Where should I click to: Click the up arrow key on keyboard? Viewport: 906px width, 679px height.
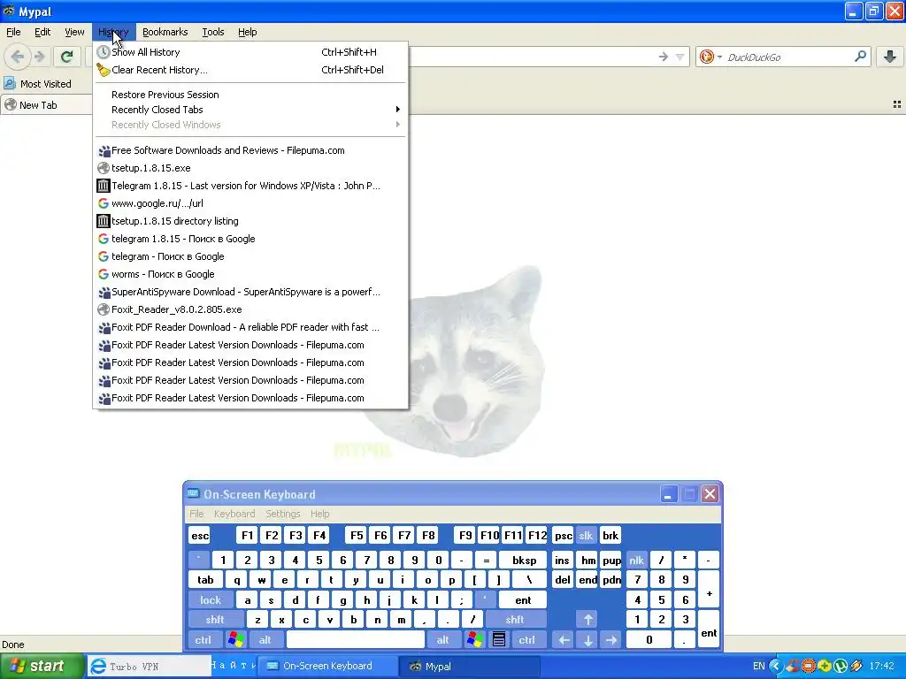tap(588, 620)
